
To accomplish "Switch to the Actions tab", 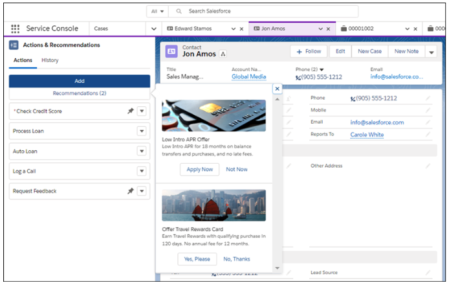I will coord(23,60).
